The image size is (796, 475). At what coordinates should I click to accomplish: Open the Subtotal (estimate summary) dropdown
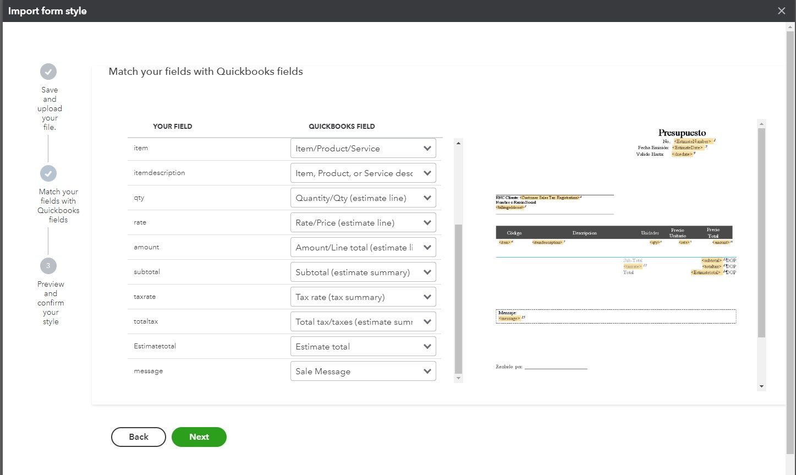(363, 272)
